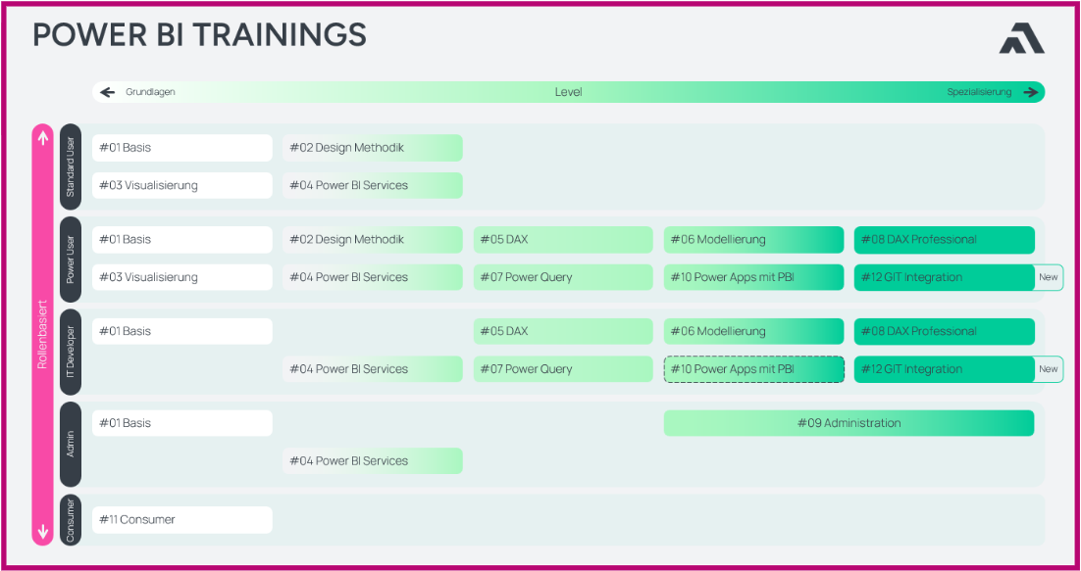Open #01 Basis in Standard User row

(x=182, y=148)
